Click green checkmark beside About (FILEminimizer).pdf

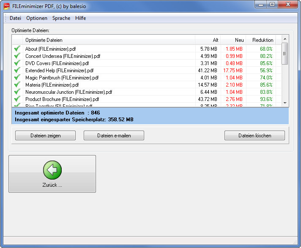click(17, 49)
